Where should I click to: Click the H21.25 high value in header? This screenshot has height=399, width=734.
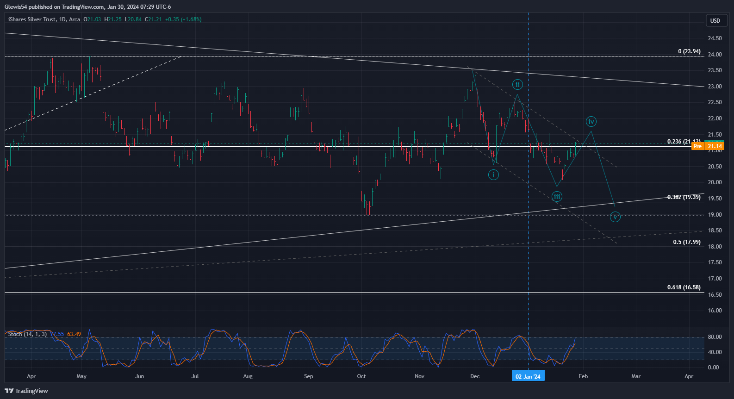pyautogui.click(x=113, y=19)
